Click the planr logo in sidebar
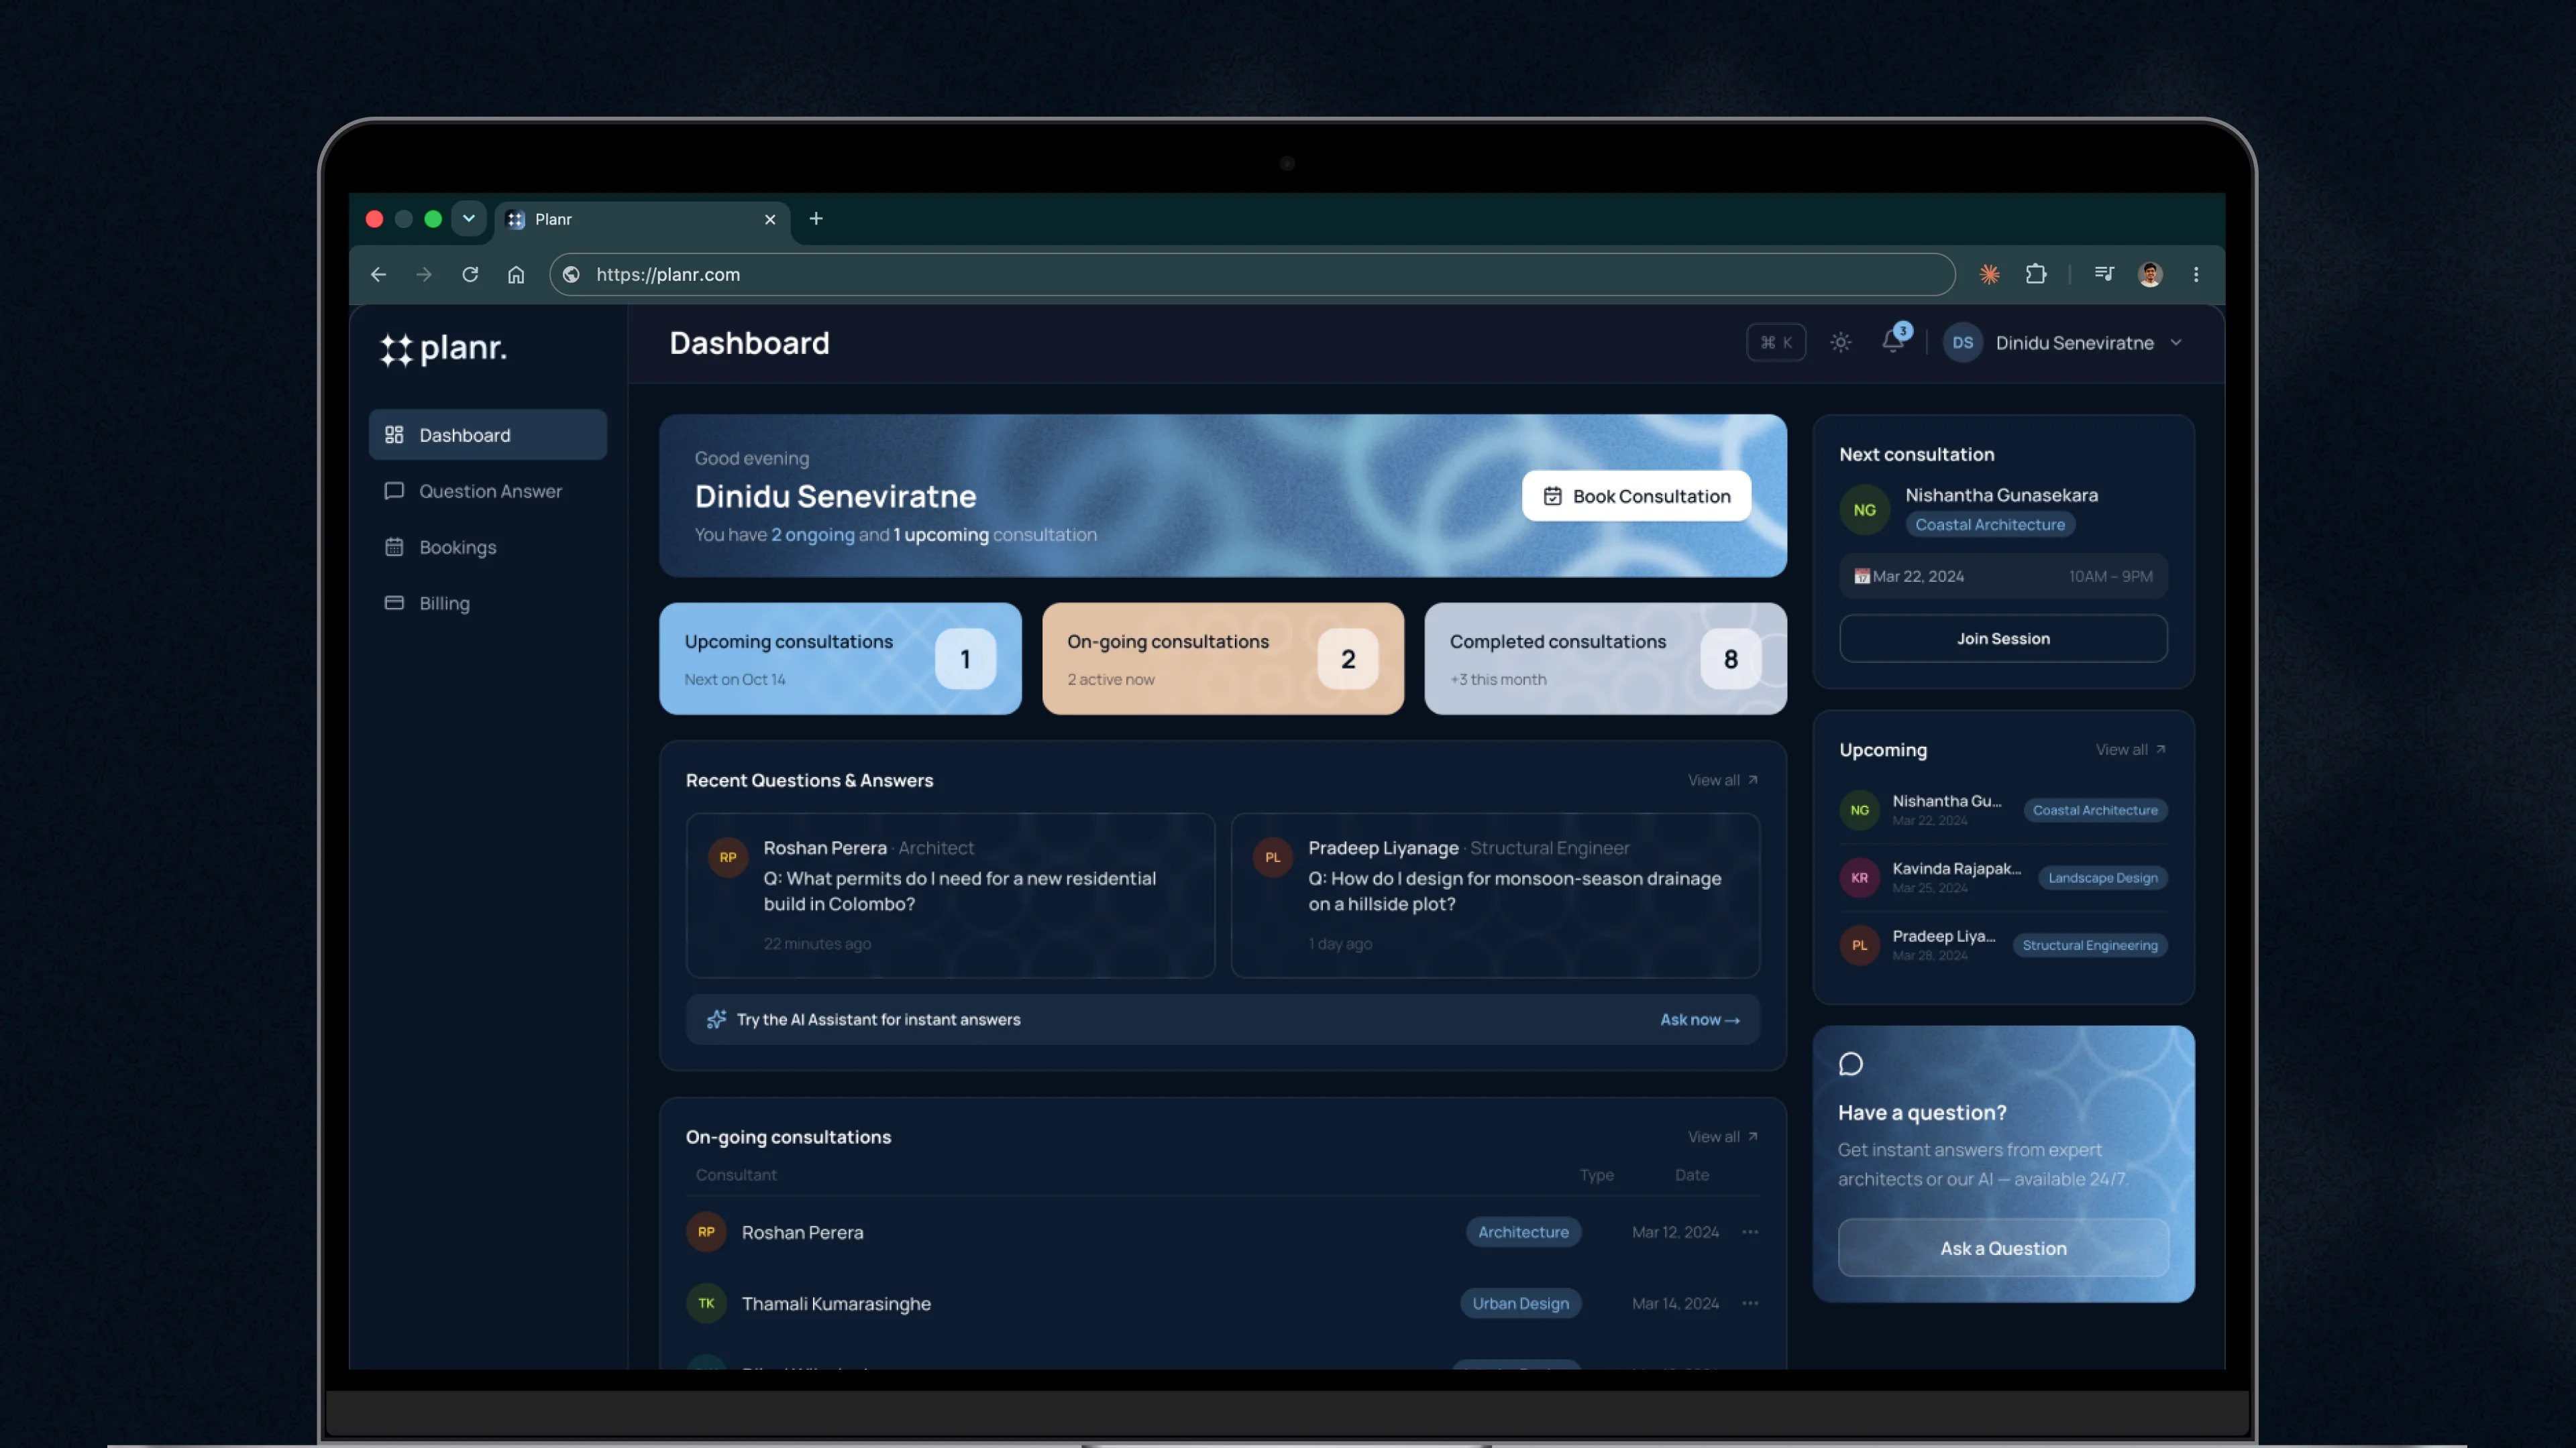This screenshot has height=1448, width=2576. [443, 349]
